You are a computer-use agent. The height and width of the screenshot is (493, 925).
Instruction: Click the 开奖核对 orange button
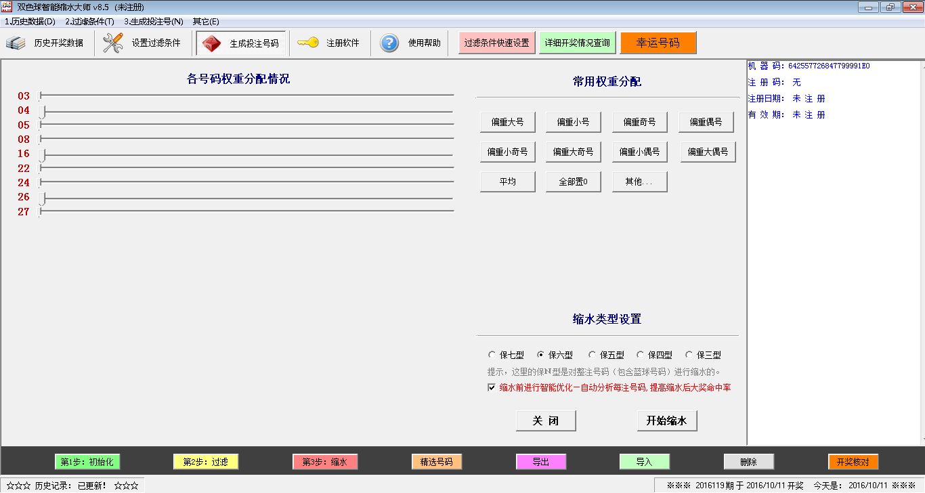click(853, 462)
